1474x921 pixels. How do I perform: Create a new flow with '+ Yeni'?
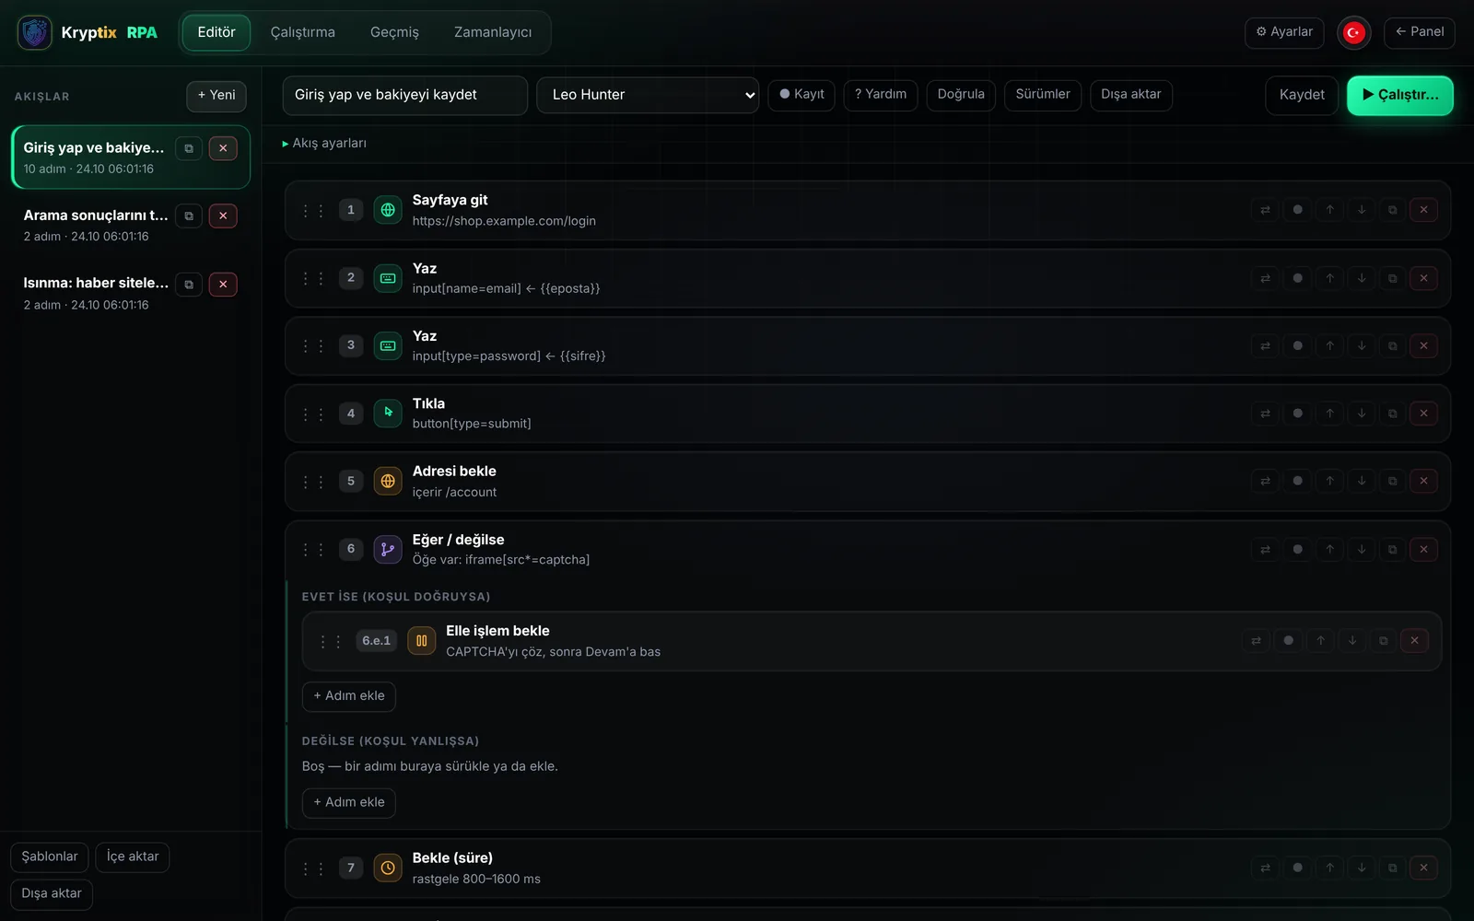[216, 95]
